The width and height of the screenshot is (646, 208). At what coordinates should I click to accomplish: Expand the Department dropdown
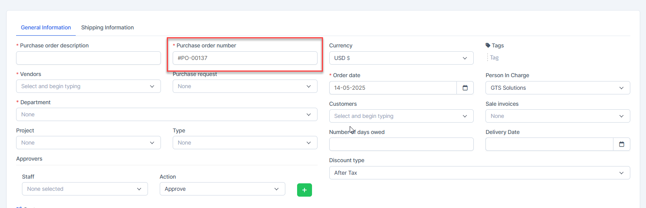tap(166, 114)
